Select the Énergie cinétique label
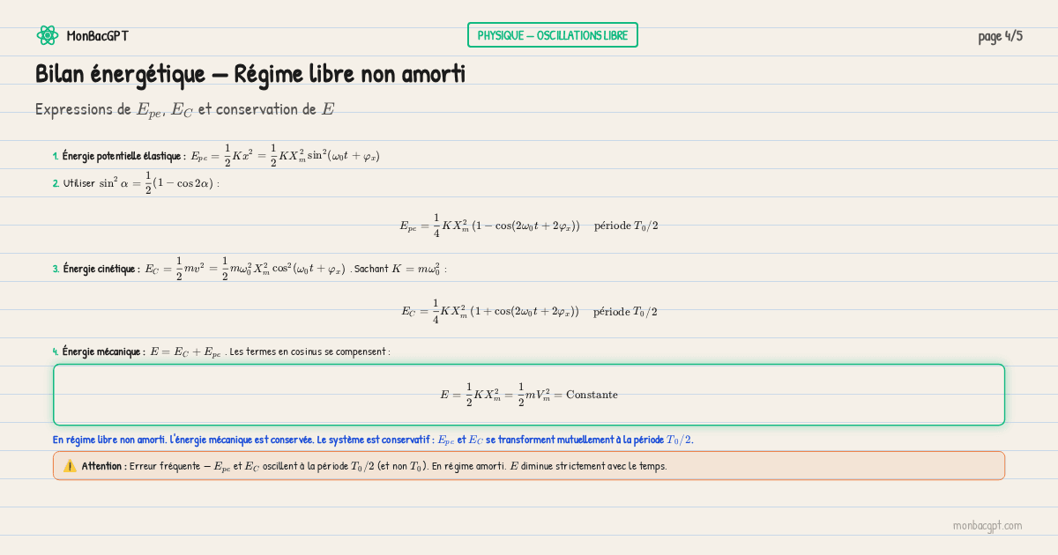 [x=101, y=269]
